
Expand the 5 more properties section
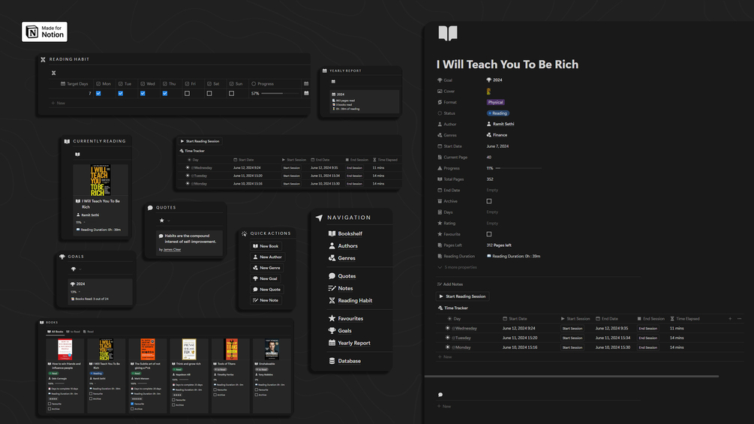point(458,267)
